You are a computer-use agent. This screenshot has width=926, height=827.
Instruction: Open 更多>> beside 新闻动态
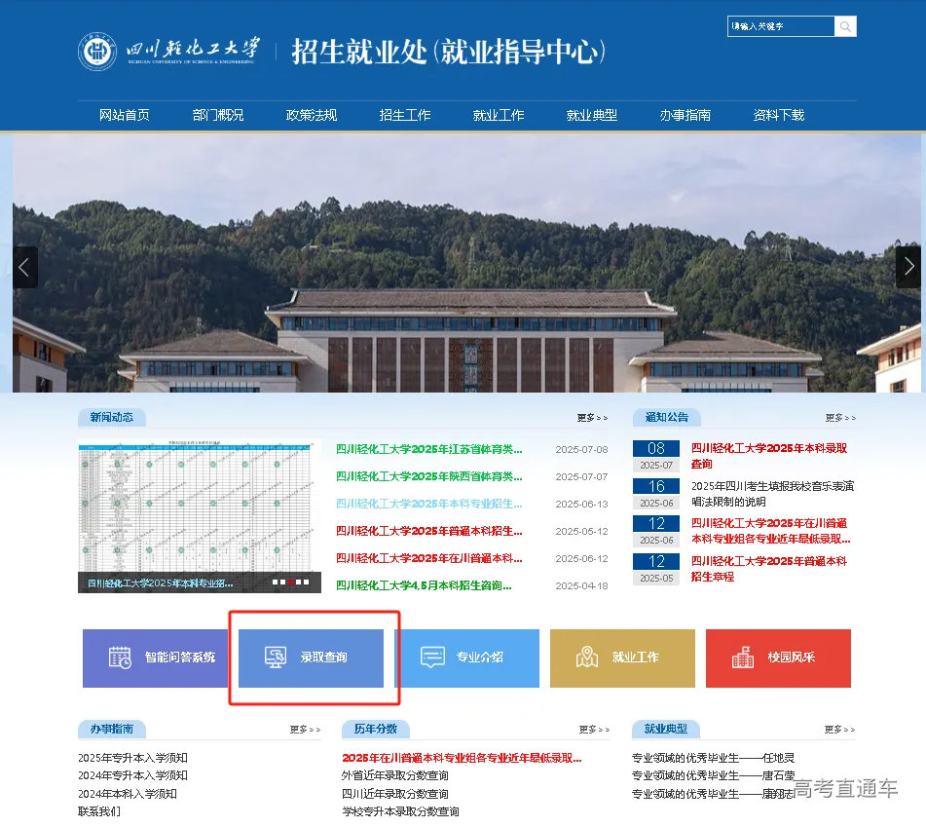click(589, 417)
